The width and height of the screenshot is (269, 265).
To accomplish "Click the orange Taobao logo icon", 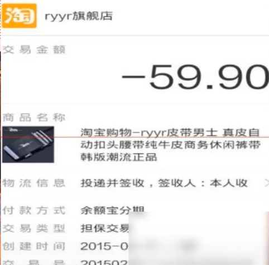I will [19, 16].
